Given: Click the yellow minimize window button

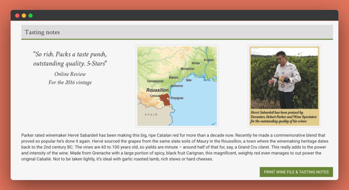Looking at the screenshot, I should point(24,16).
